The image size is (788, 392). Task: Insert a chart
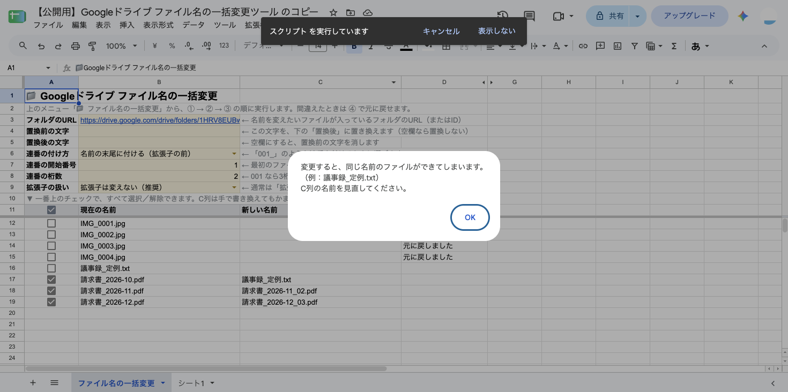[x=618, y=46]
